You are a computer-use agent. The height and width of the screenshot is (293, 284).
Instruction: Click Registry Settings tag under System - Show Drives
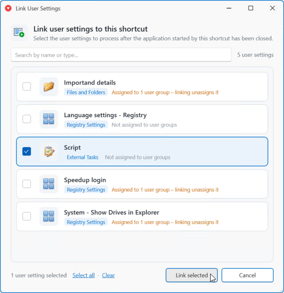(x=86, y=222)
